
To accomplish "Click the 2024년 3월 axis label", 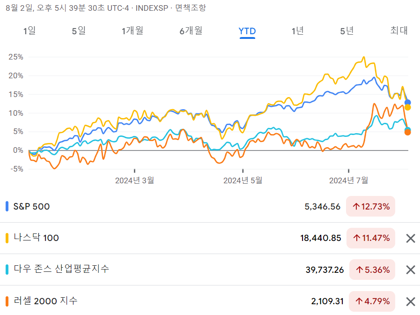I will point(134,180).
